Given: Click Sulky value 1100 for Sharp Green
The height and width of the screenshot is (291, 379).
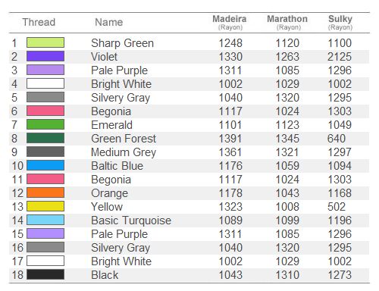Looking at the screenshot, I should (340, 43).
